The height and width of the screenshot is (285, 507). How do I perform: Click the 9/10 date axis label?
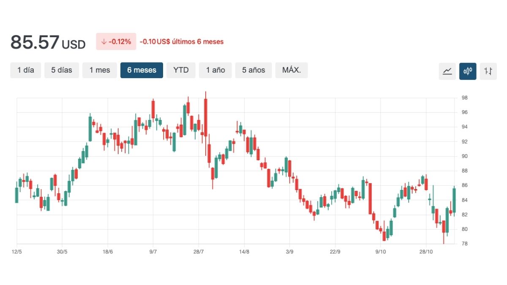[x=381, y=252]
